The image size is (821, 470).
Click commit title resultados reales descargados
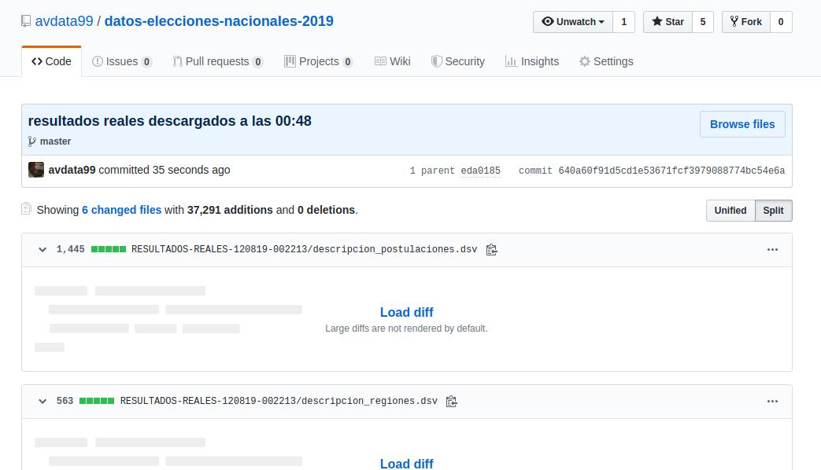click(170, 121)
